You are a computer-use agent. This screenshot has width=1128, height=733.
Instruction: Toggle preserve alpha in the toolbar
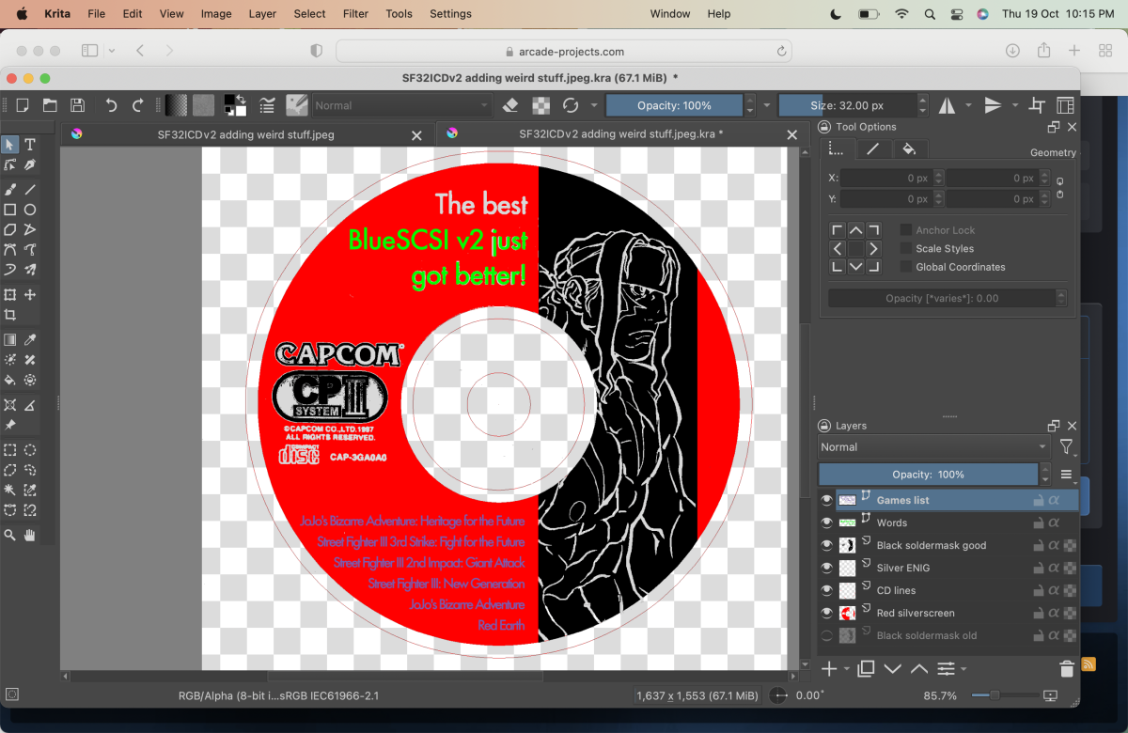click(540, 105)
